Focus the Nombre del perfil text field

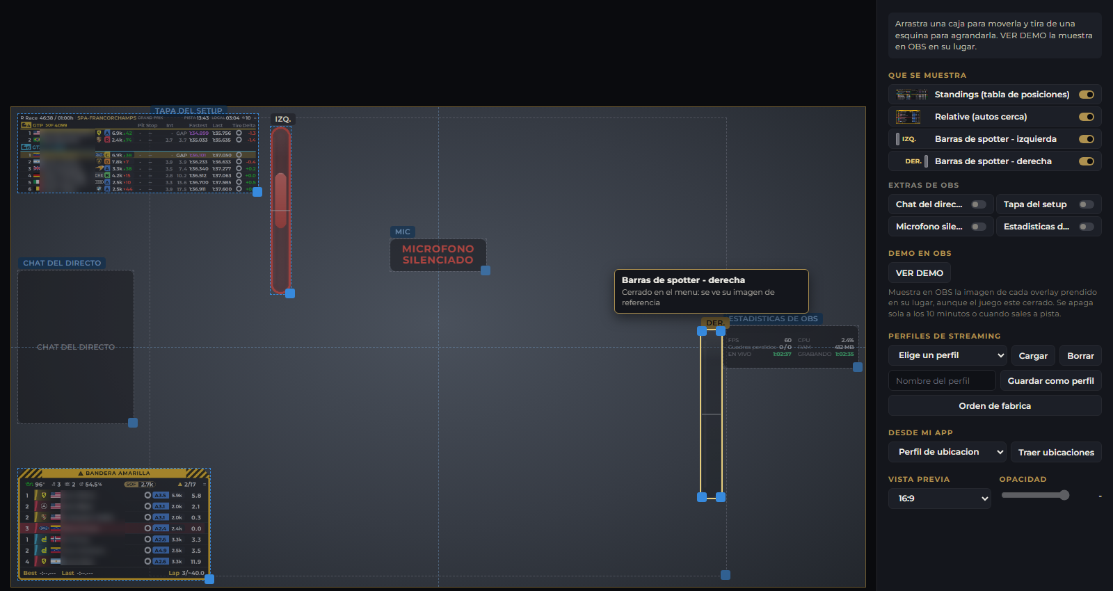(942, 381)
